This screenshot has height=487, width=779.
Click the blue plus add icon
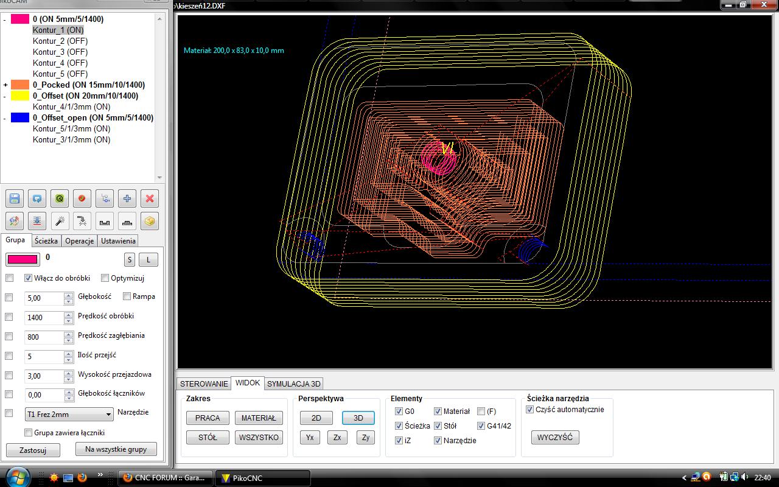click(127, 198)
